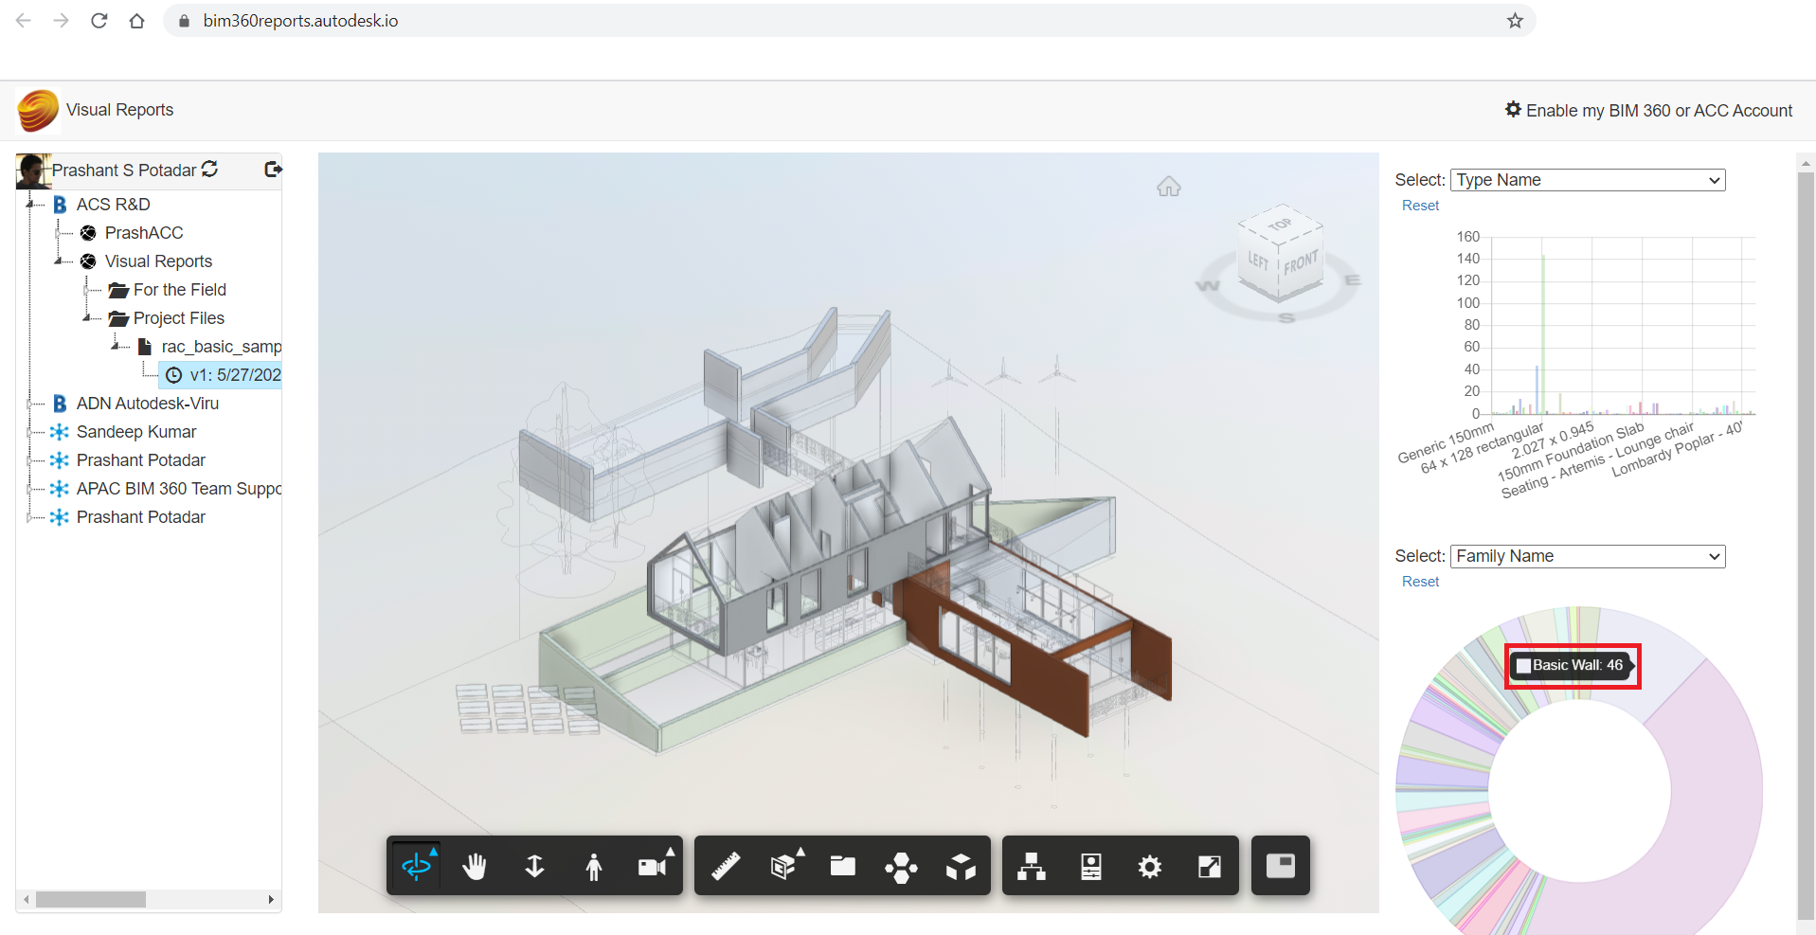The height and width of the screenshot is (935, 1816).
Task: Click the last panel icon in viewer toolbar
Action: [1281, 865]
